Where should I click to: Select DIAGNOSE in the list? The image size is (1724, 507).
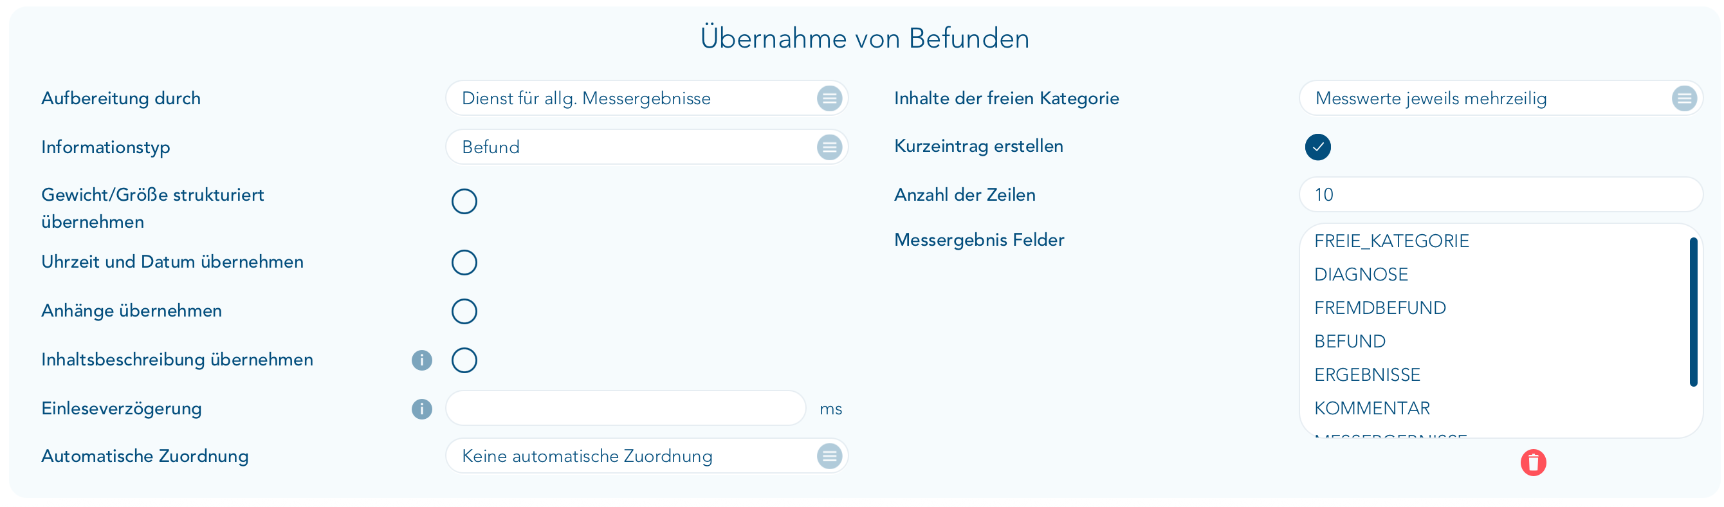pyautogui.click(x=1361, y=275)
